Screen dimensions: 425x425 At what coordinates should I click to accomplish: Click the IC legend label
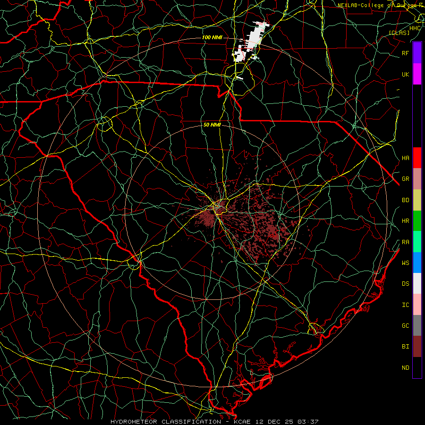[x=406, y=305]
